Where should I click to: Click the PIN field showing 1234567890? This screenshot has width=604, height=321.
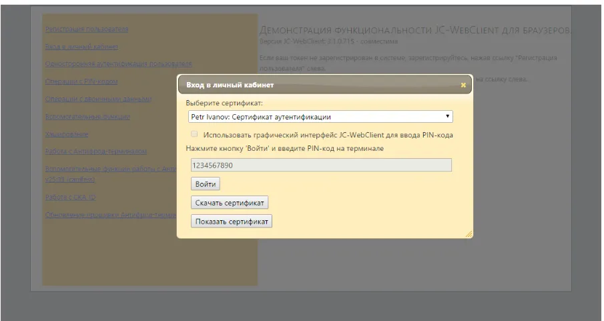tap(321, 166)
